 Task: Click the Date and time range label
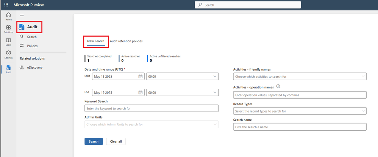click(x=104, y=69)
